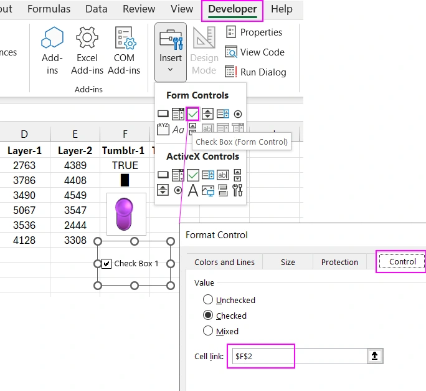The image size is (426, 391).
Task: Select the Spin Button form control icon
Action: pyautogui.click(x=208, y=113)
